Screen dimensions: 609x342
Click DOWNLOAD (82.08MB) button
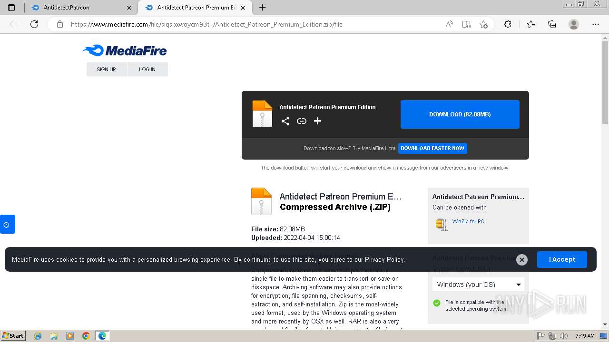click(x=460, y=114)
